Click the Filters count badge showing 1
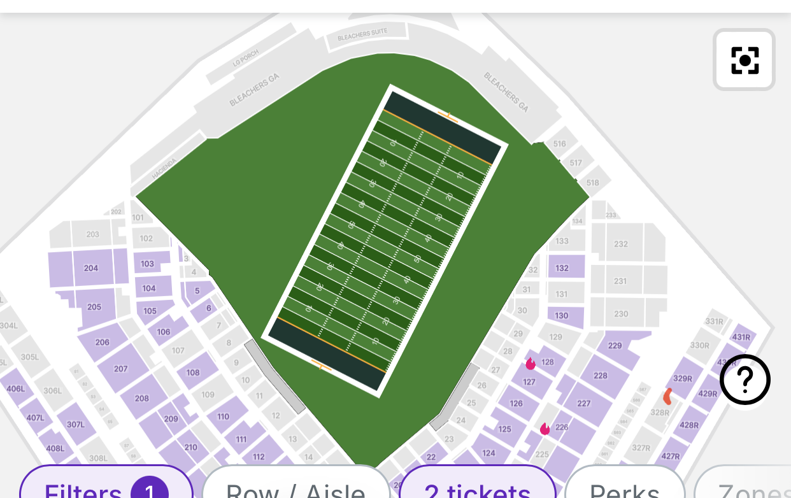The image size is (791, 498). (149, 490)
